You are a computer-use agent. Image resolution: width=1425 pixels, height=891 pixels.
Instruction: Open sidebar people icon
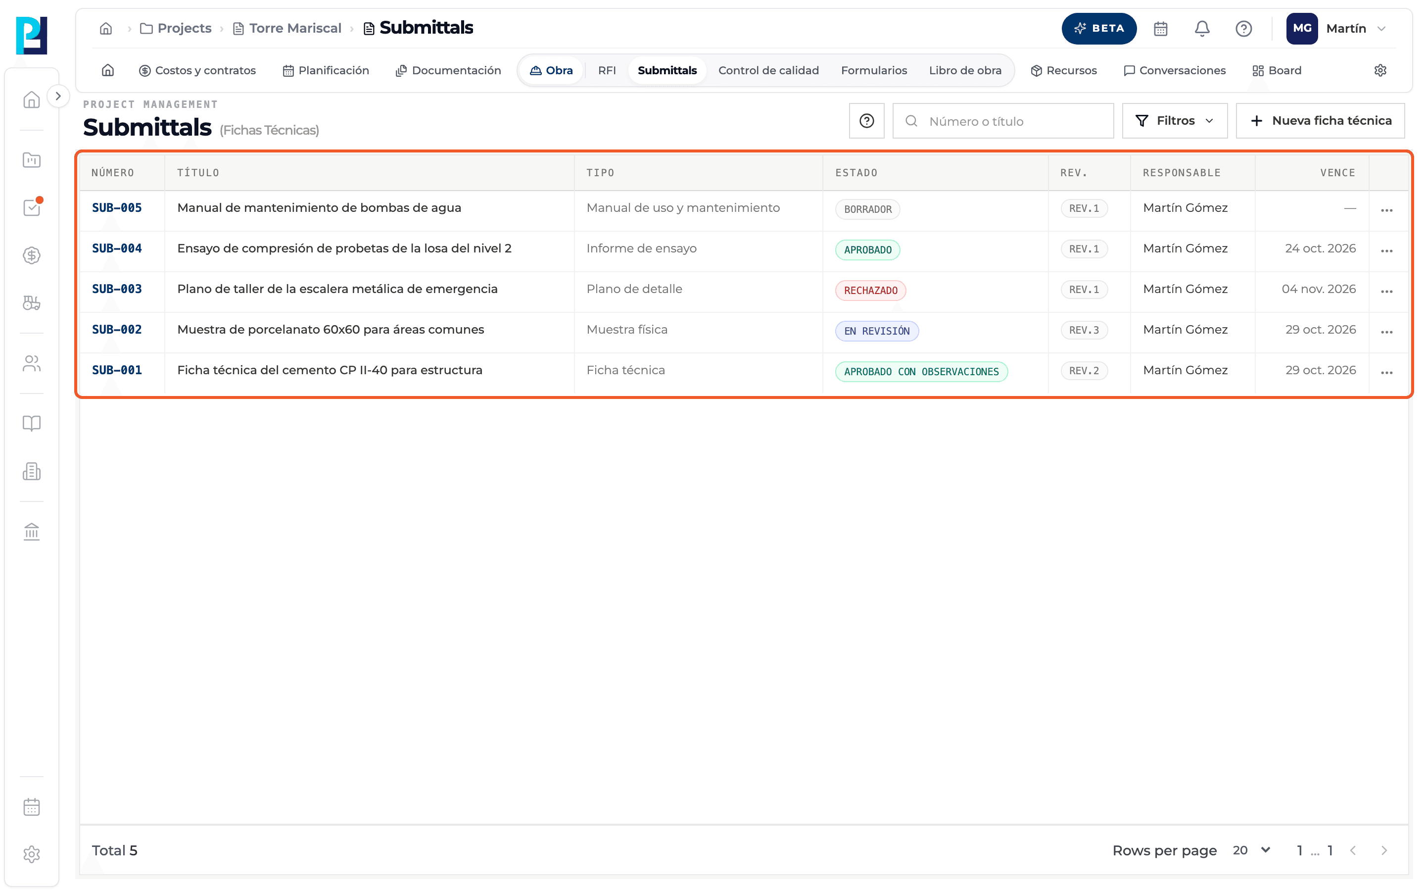(x=32, y=363)
